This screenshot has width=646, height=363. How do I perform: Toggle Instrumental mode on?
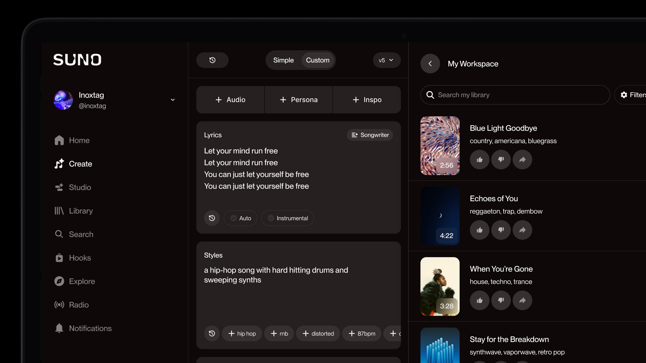point(288,218)
